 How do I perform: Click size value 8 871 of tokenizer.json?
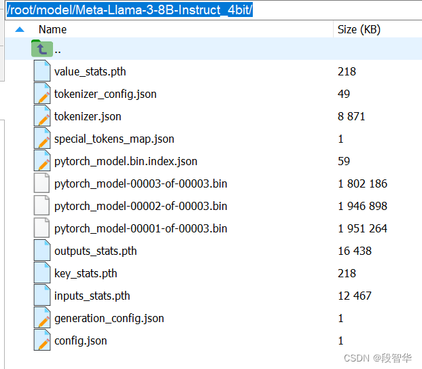pyautogui.click(x=351, y=116)
